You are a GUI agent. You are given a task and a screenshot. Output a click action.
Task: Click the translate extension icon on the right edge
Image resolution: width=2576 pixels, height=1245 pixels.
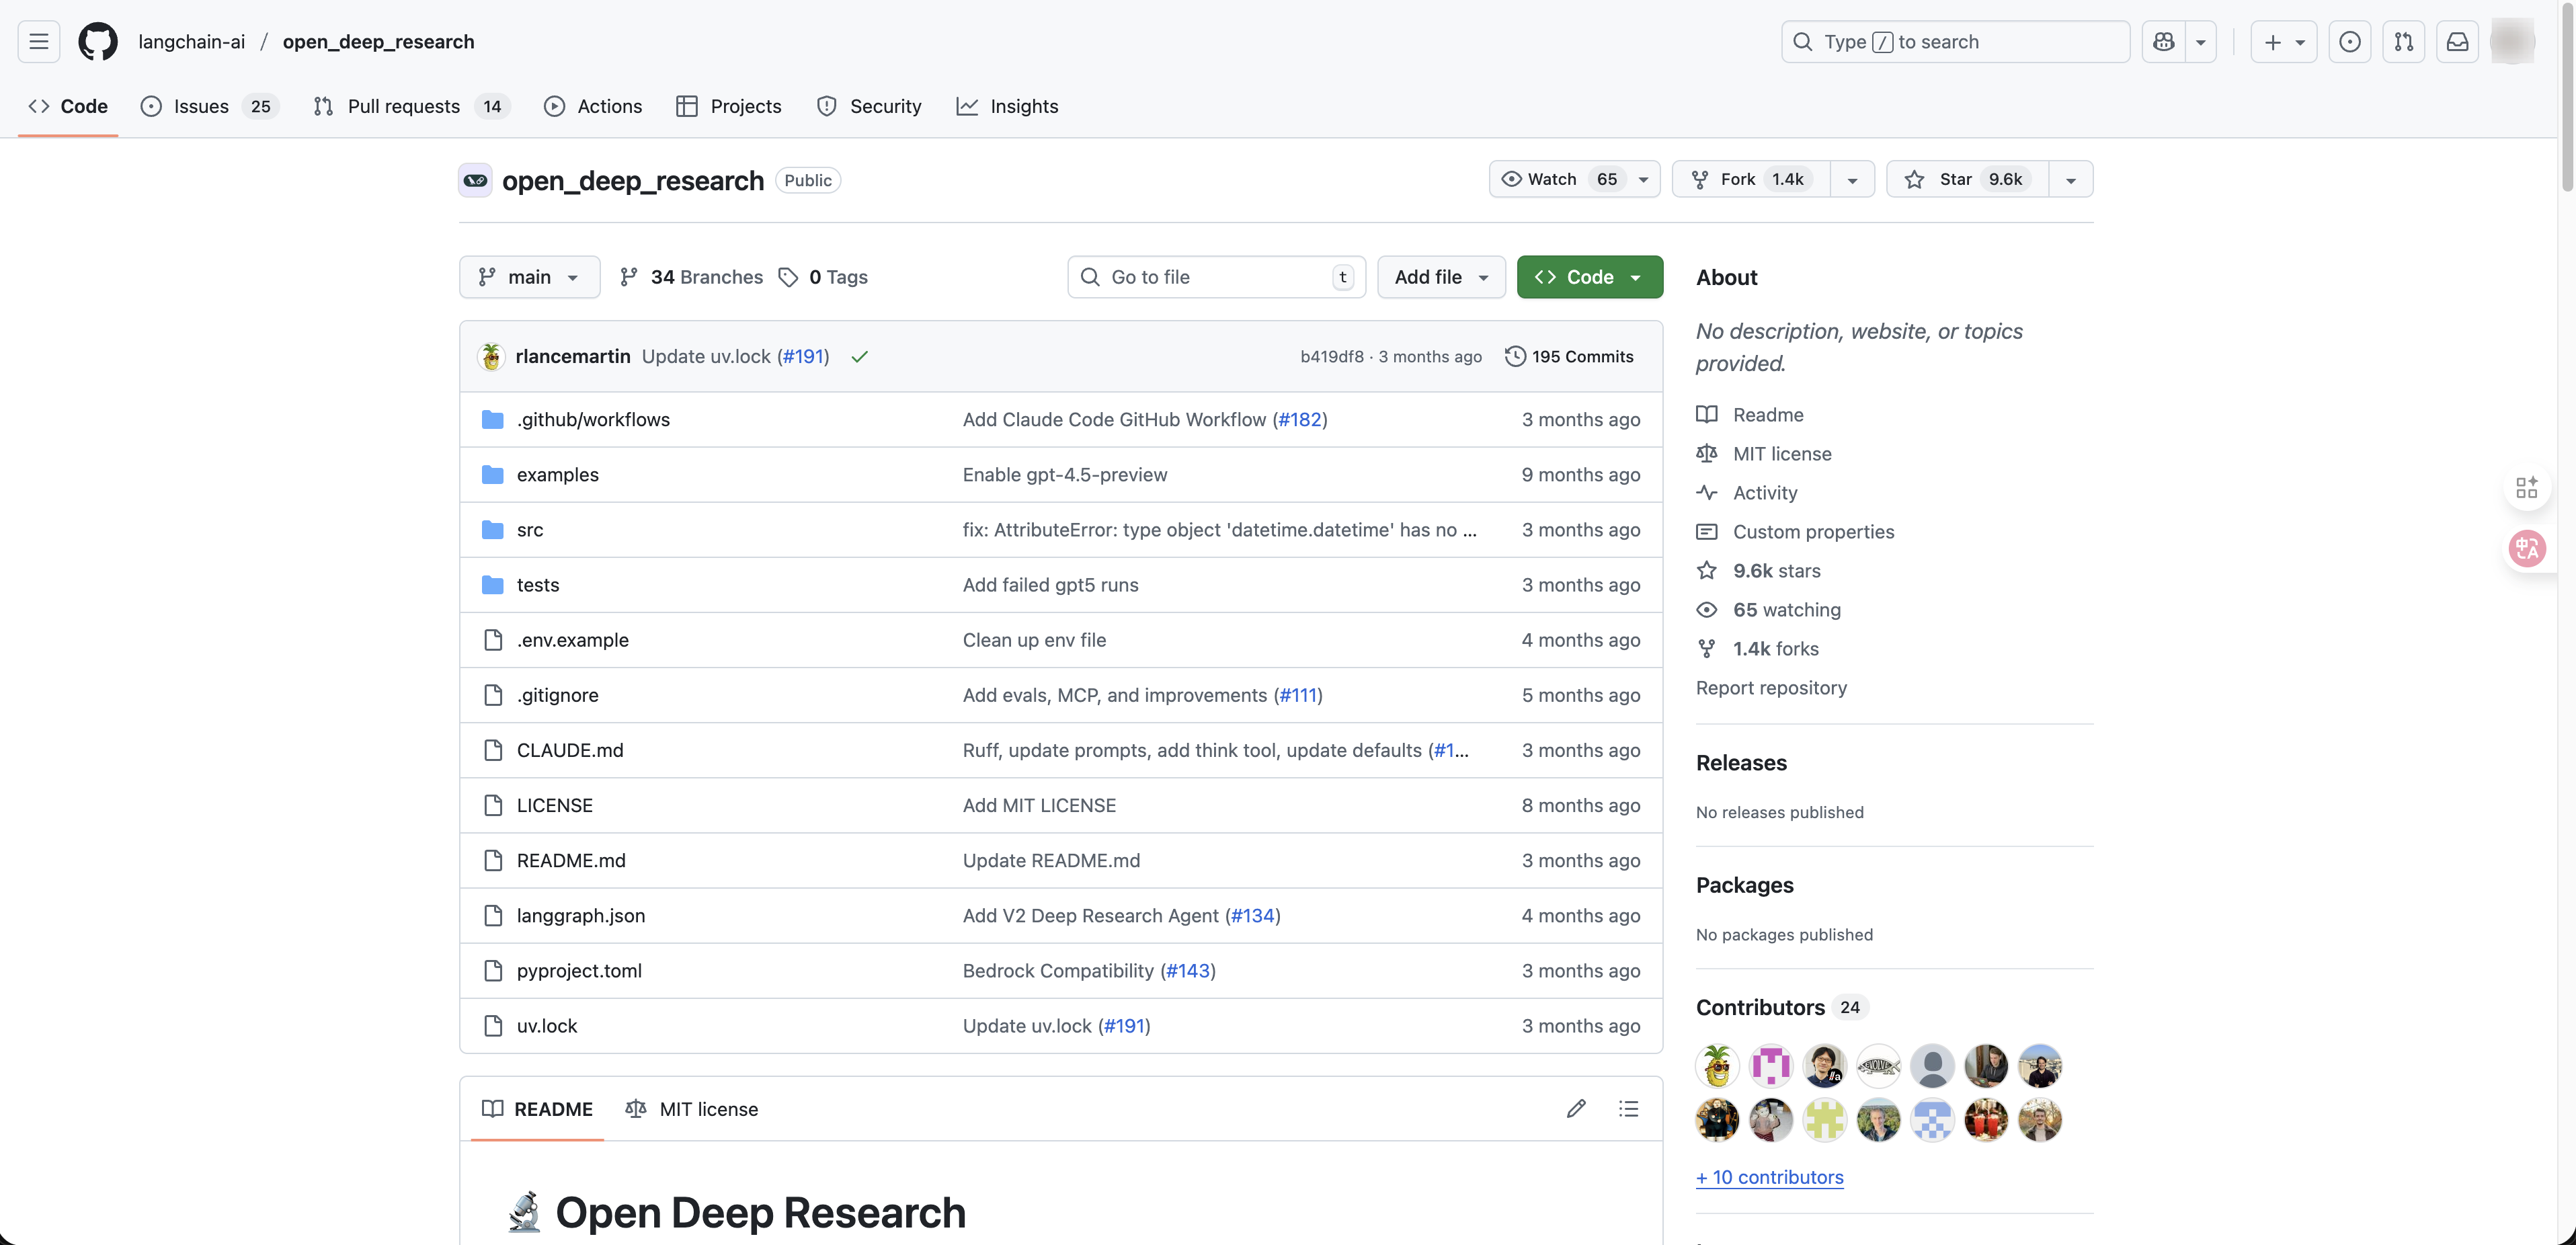(x=2527, y=549)
